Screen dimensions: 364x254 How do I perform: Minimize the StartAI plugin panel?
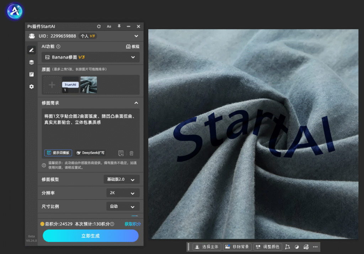click(x=128, y=26)
